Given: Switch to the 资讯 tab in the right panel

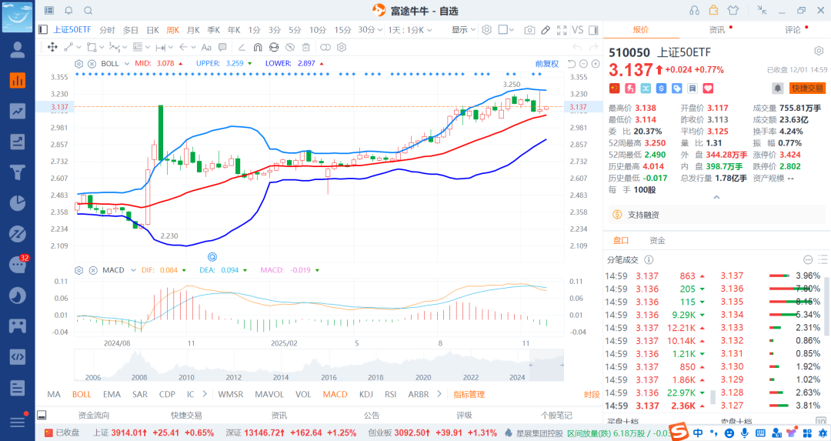Looking at the screenshot, I should [x=716, y=30].
